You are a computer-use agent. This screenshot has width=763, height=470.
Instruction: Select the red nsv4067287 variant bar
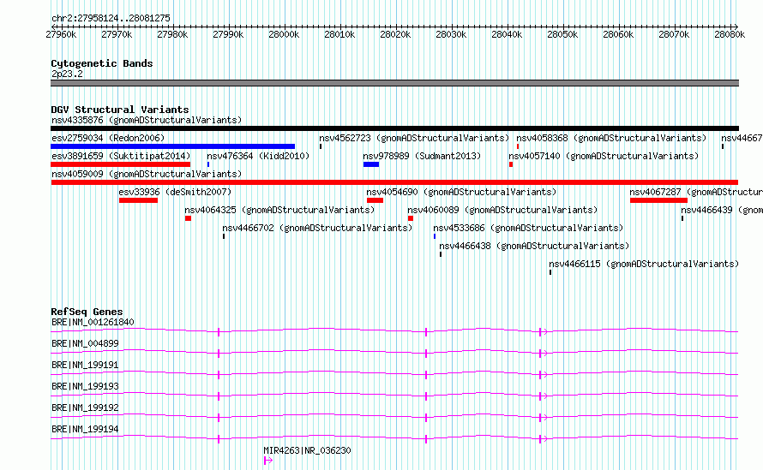pyautogui.click(x=658, y=200)
